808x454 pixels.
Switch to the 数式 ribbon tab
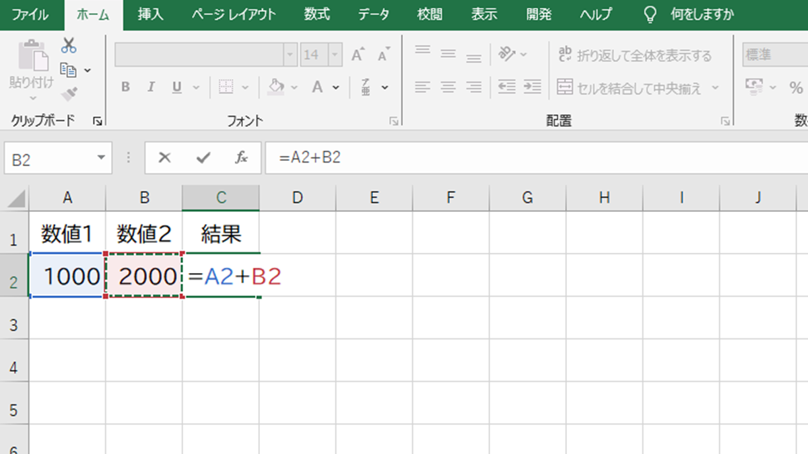316,13
